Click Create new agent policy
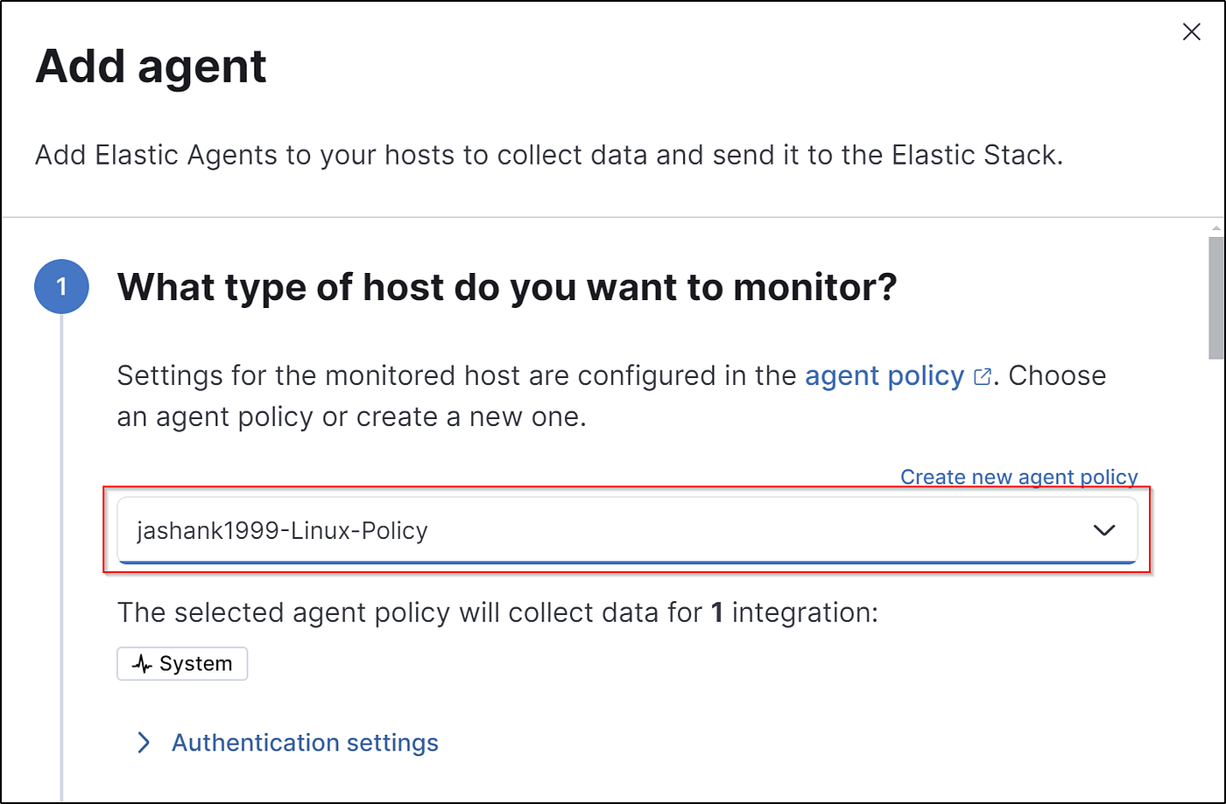Image resolution: width=1226 pixels, height=804 pixels. point(1019,477)
